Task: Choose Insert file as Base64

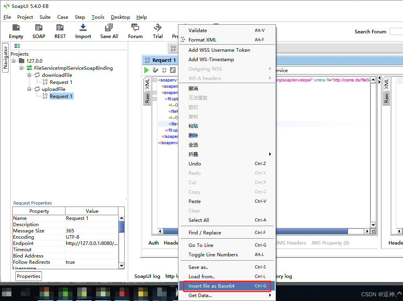Action: pos(227,286)
